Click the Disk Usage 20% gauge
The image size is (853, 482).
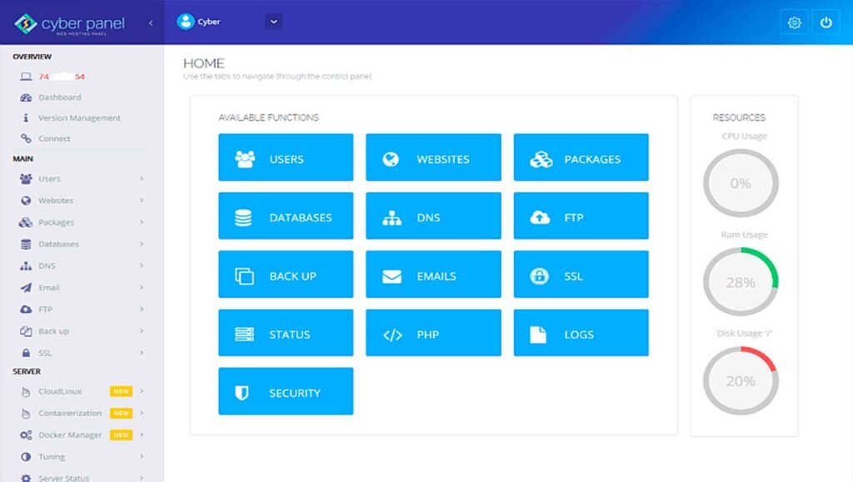(741, 381)
